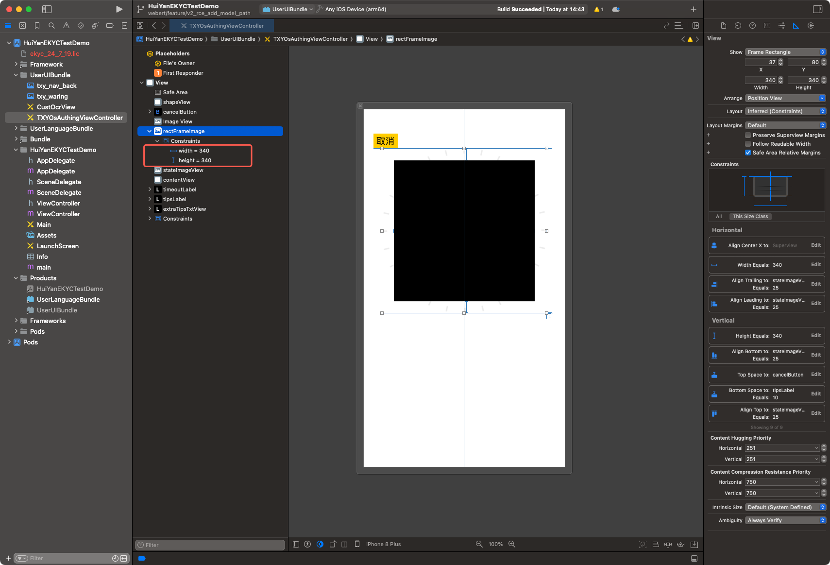Enable Follow Readable Width checkbox
This screenshot has height=565, width=830.
coord(748,144)
